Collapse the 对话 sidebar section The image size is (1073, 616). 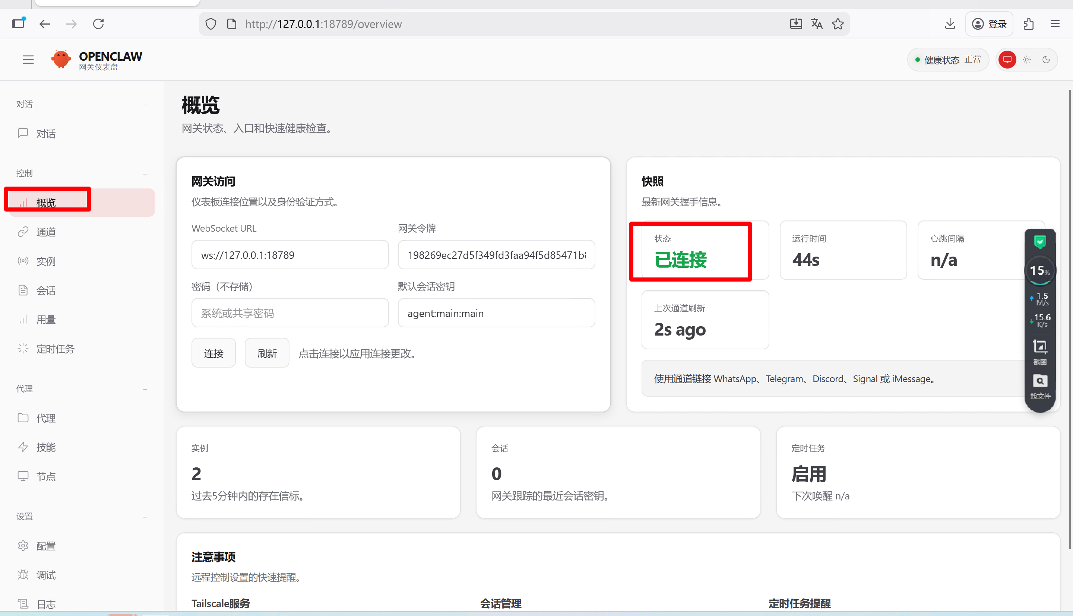[145, 105]
